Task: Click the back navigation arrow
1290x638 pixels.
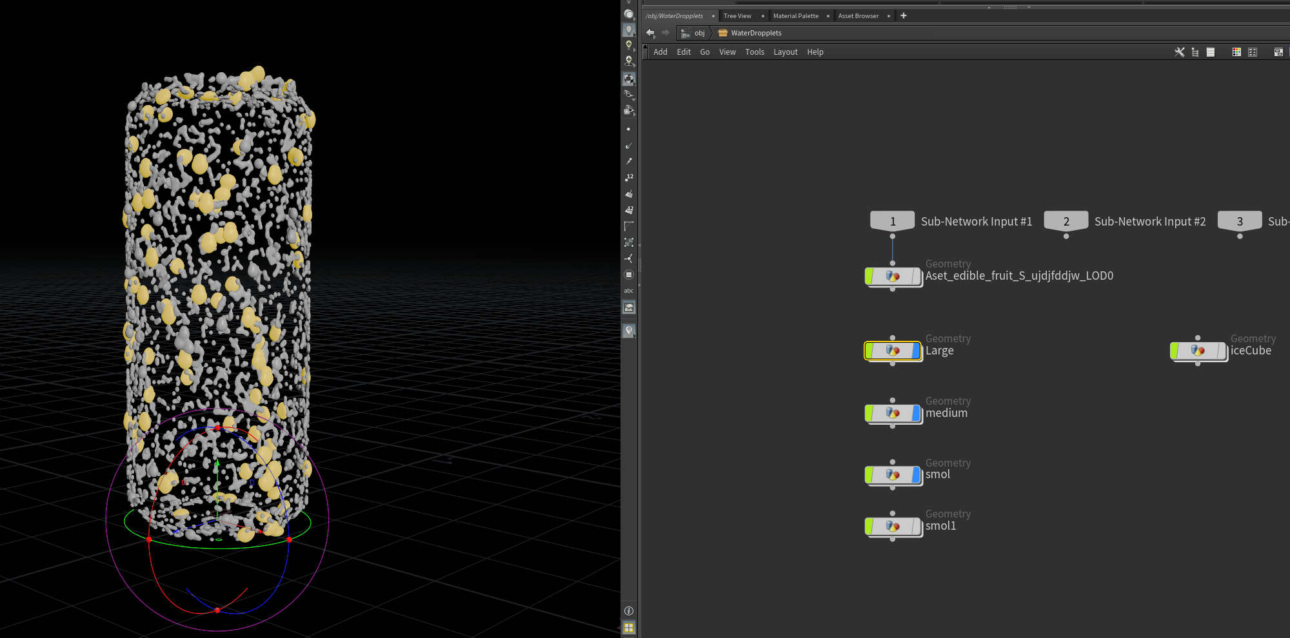Action: 650,33
